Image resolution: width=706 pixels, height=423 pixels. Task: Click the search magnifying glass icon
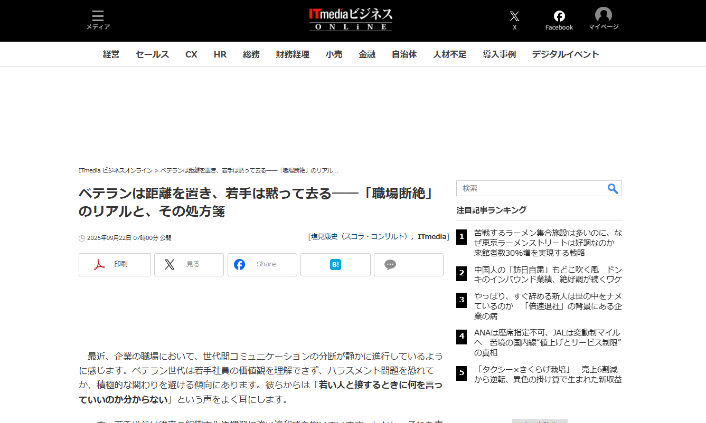(x=613, y=189)
